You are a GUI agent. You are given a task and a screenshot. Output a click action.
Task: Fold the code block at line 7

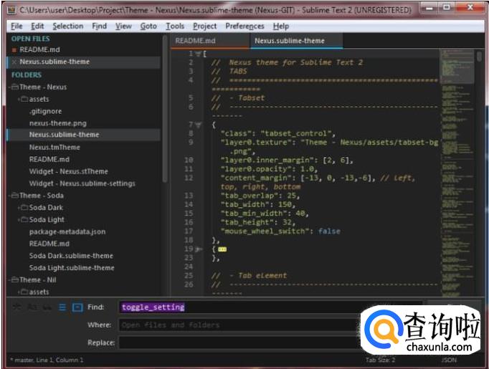[199, 125]
